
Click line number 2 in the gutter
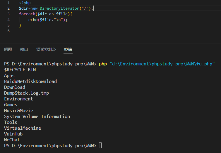click(8, 8)
